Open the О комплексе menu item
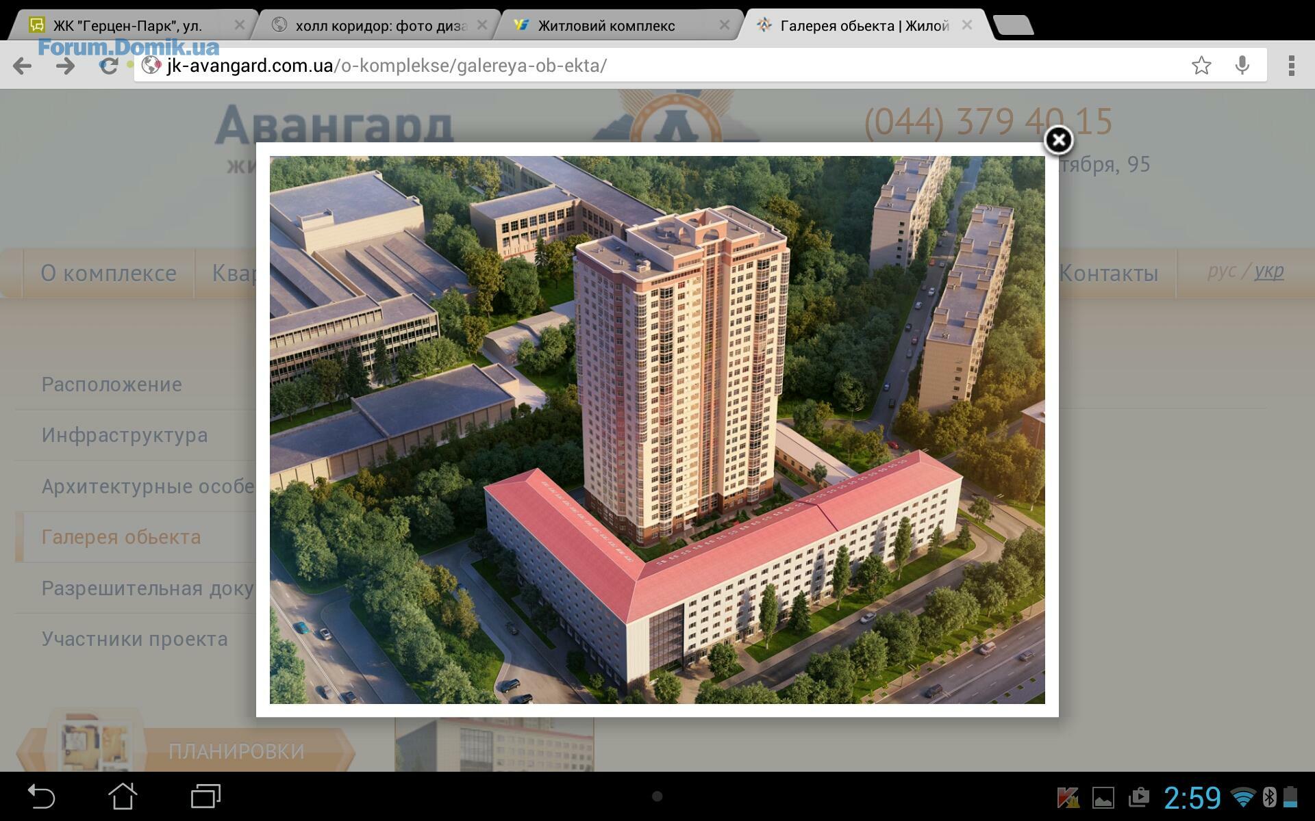The image size is (1315, 821). coord(108,273)
